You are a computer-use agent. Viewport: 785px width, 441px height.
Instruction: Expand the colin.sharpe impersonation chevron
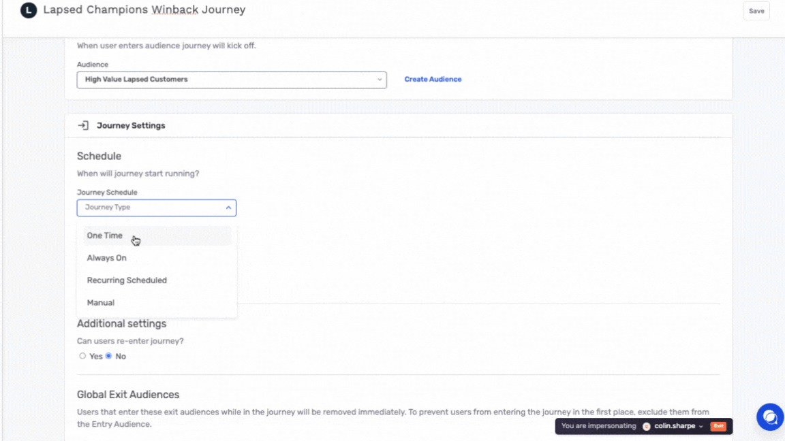(x=701, y=427)
